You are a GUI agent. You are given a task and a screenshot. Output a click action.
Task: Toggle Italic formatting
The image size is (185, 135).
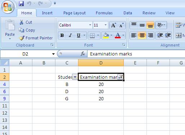coord(70,35)
